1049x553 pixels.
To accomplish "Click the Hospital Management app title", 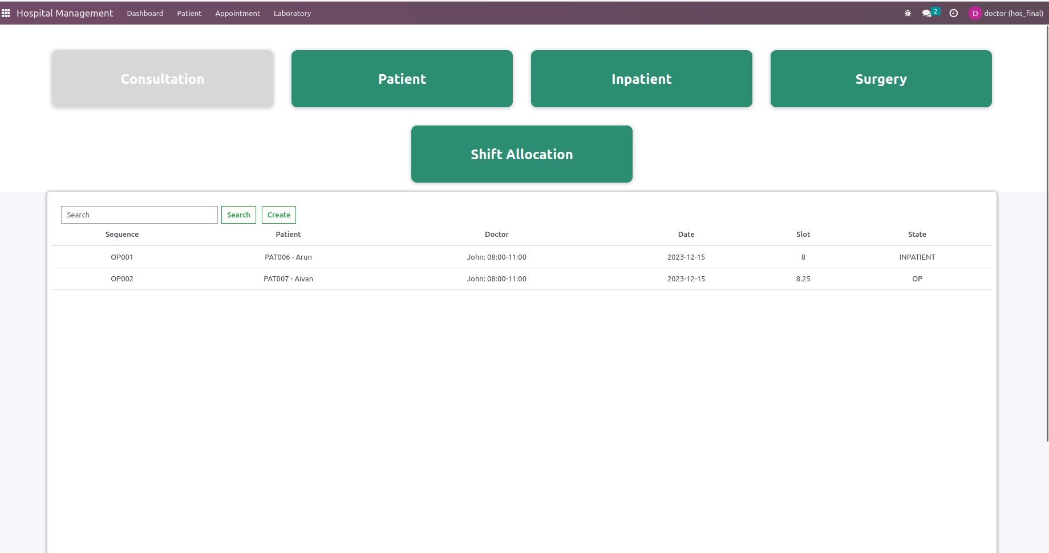I will tap(64, 13).
